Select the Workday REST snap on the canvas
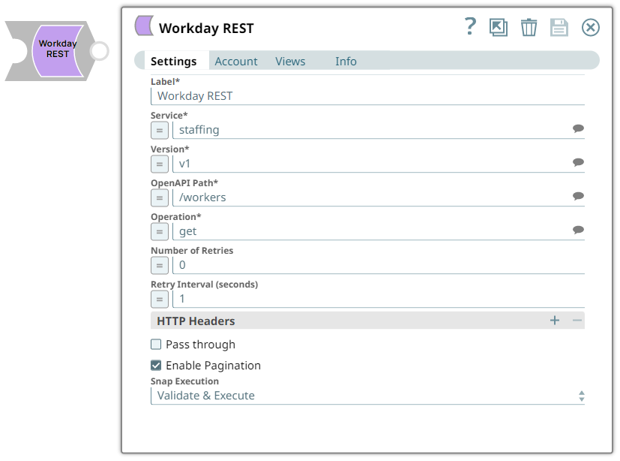 (57, 51)
